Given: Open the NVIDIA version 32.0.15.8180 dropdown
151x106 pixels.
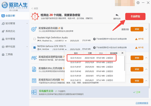Looking at the screenshot, I should coord(66,49).
